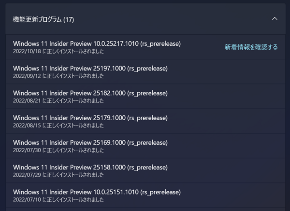Viewport: 290px width, 211px height.
Task: Click the 2022/07/10 install date line
Action: pyautogui.click(x=58, y=199)
